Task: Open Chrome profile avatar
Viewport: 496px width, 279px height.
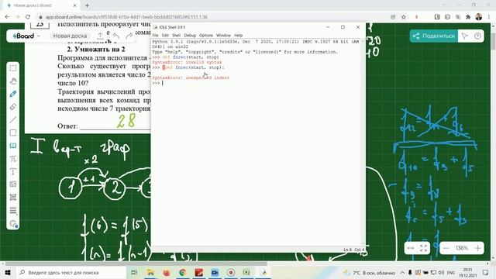Action: [479, 17]
